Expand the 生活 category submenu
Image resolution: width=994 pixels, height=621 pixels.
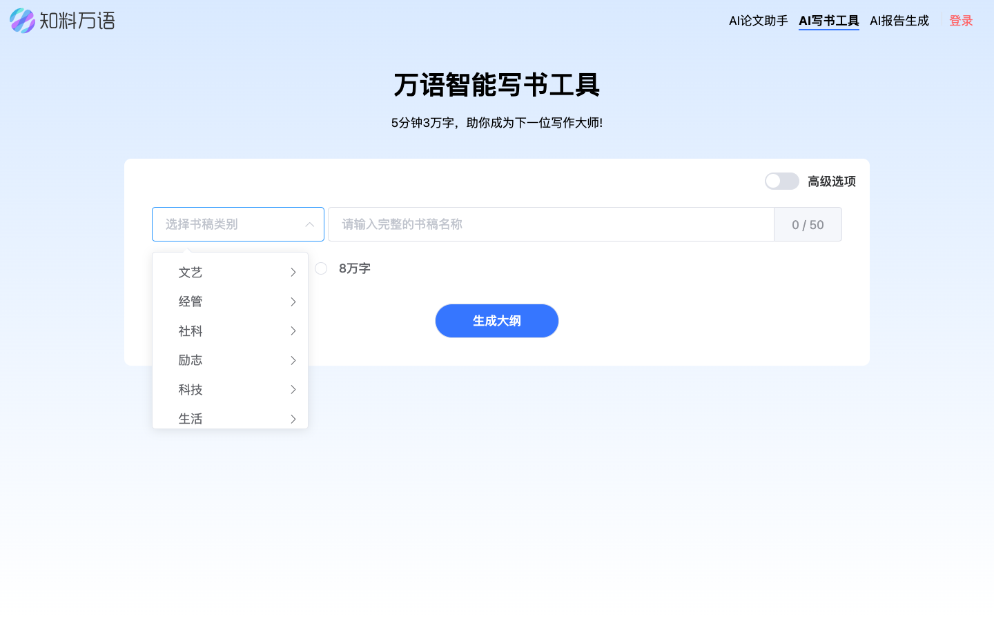[x=293, y=419]
